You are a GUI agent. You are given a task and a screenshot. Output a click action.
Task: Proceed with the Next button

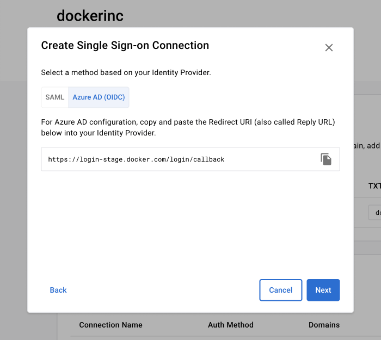pyautogui.click(x=323, y=290)
